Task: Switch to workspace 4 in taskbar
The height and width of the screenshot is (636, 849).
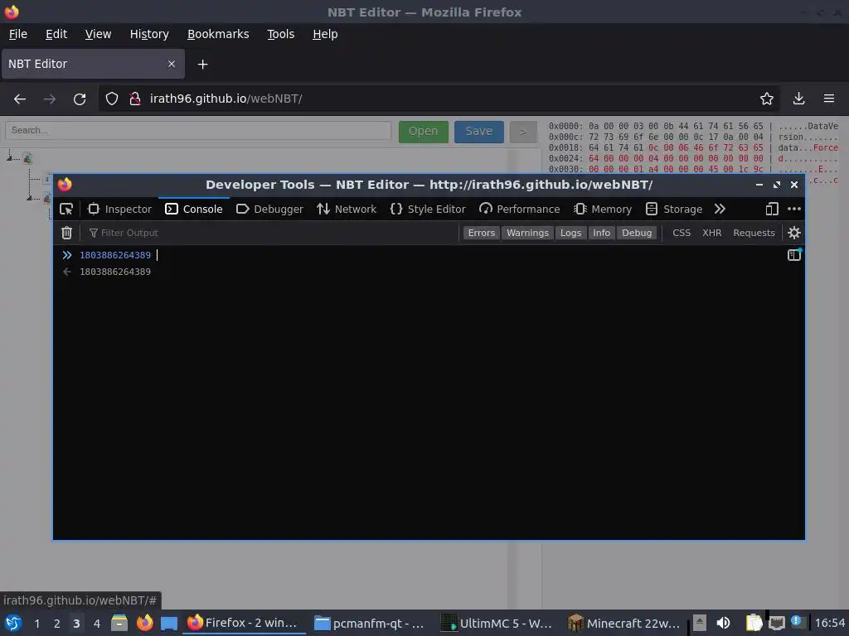Action: (x=96, y=623)
